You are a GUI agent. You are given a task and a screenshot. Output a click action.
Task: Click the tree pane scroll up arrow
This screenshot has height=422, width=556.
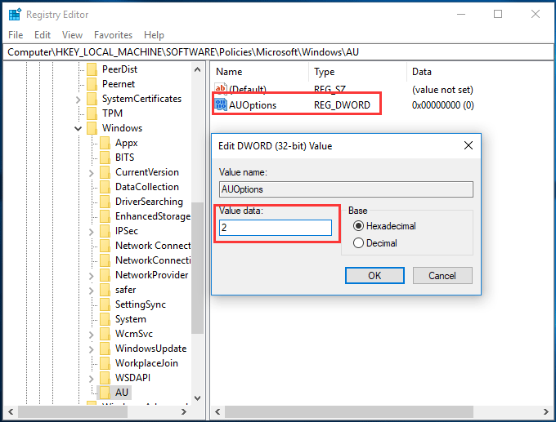pos(198,69)
